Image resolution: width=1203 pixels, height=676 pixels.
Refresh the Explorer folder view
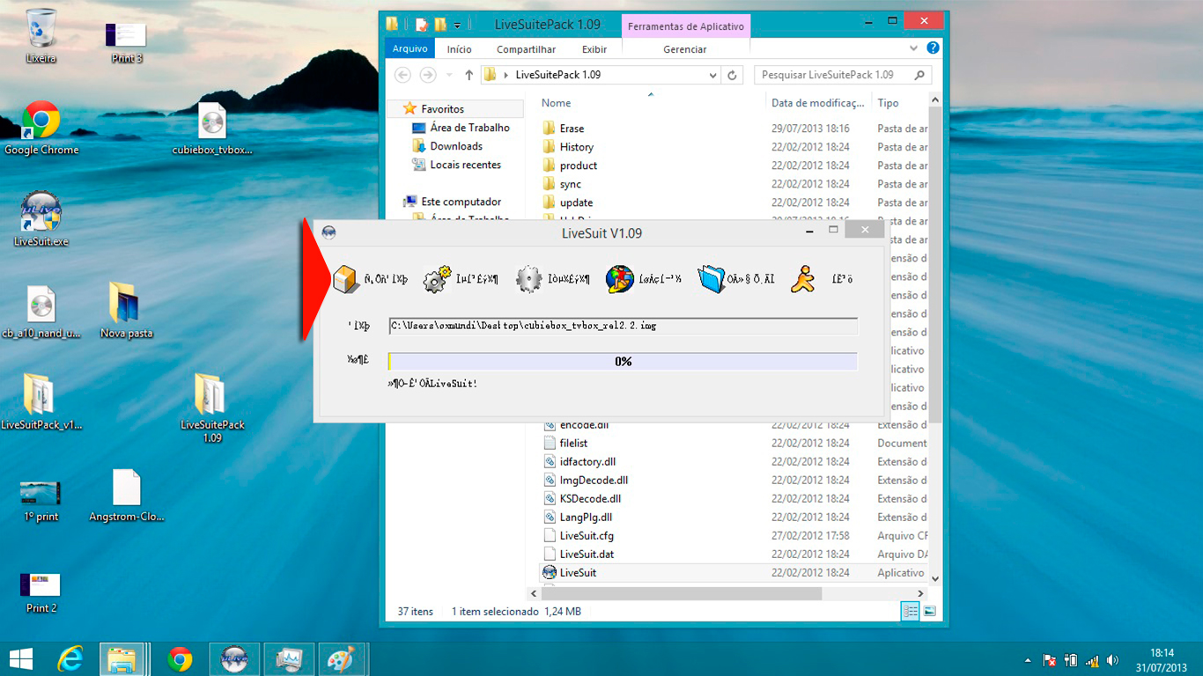(x=732, y=76)
